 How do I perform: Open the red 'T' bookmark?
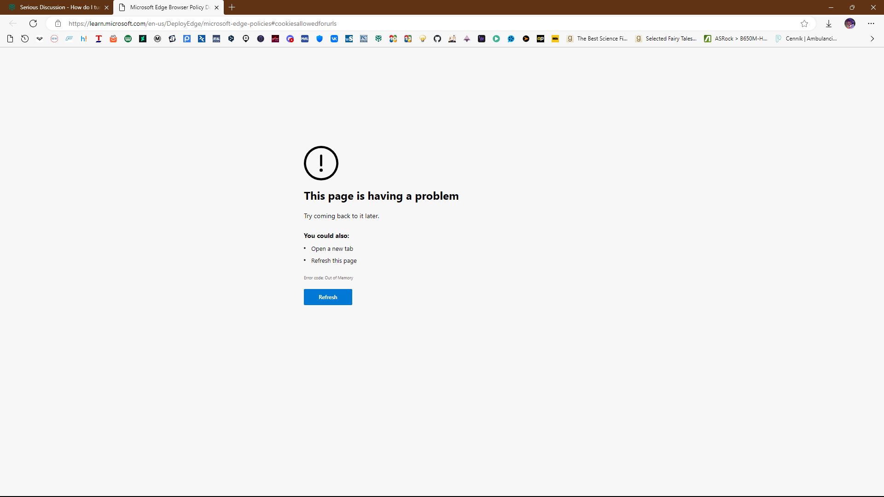tap(99, 39)
